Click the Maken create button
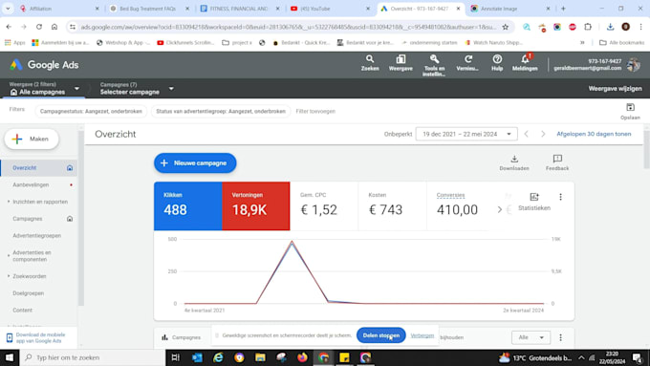 [32, 139]
